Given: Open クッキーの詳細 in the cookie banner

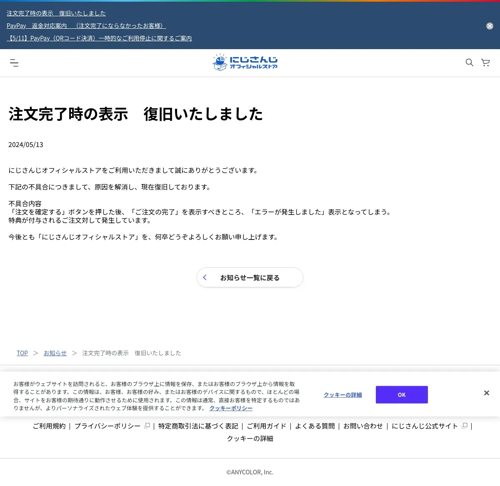Looking at the screenshot, I should tap(343, 395).
